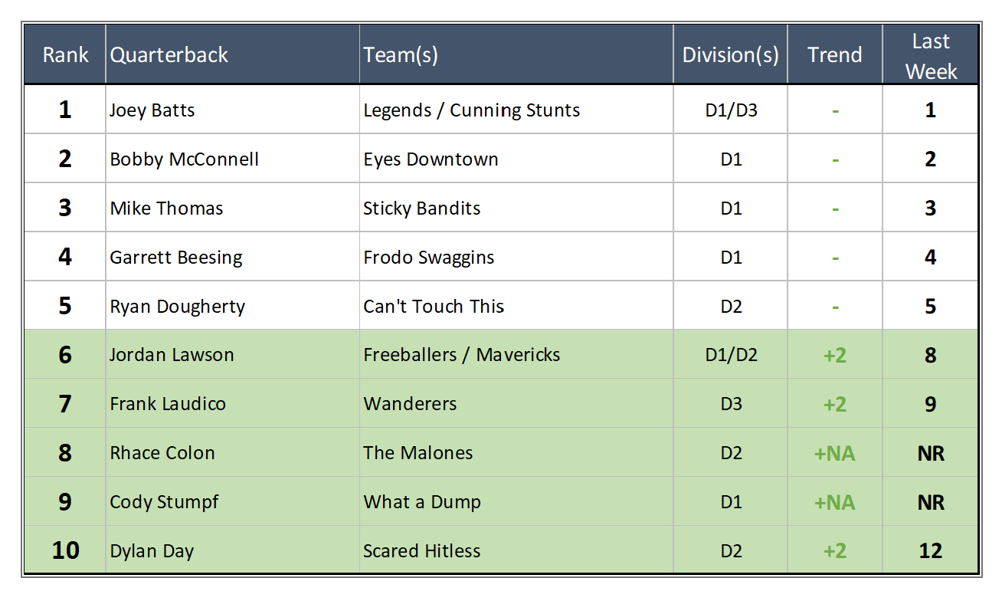Image resolution: width=1002 pixels, height=601 pixels.
Task: Select Rhace Colon's +NA trend cell
Action: tap(834, 453)
